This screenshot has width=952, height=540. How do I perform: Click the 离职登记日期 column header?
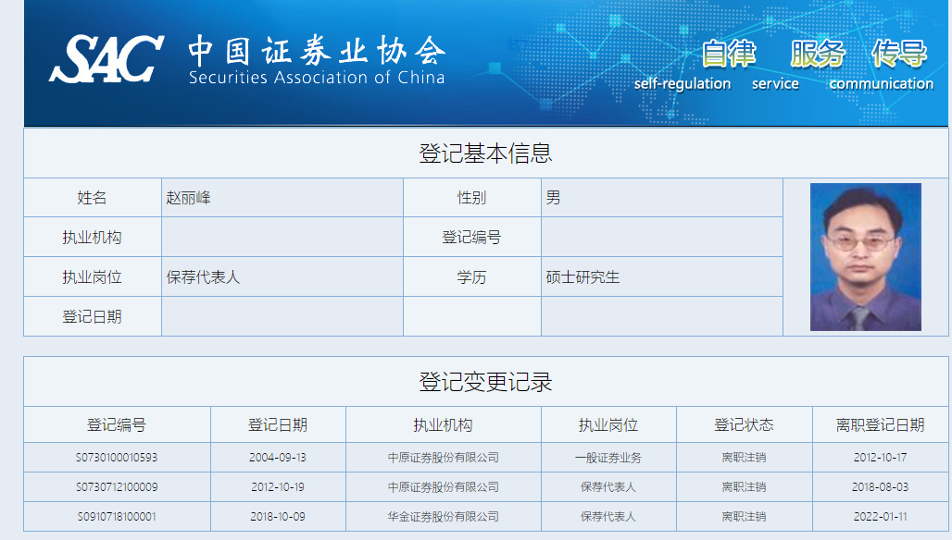tap(880, 424)
